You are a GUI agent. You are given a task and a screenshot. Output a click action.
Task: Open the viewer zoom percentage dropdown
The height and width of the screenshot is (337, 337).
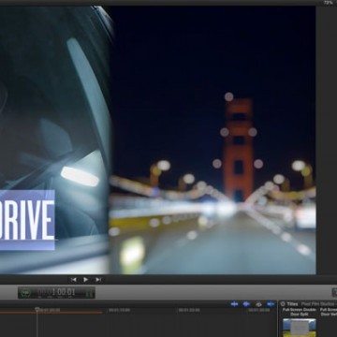[329, 3]
